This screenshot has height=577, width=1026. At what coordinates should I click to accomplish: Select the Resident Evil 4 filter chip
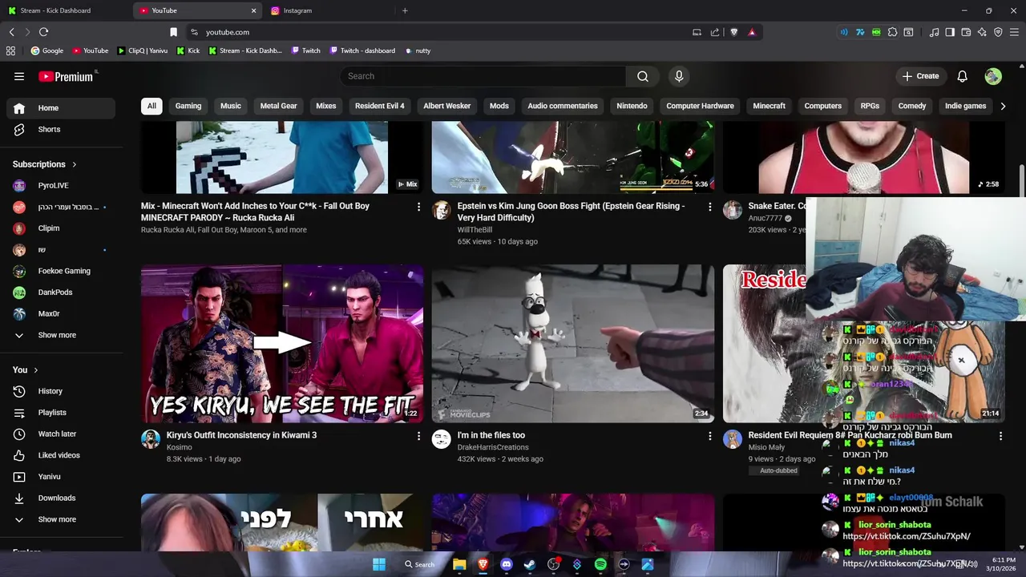click(x=380, y=106)
